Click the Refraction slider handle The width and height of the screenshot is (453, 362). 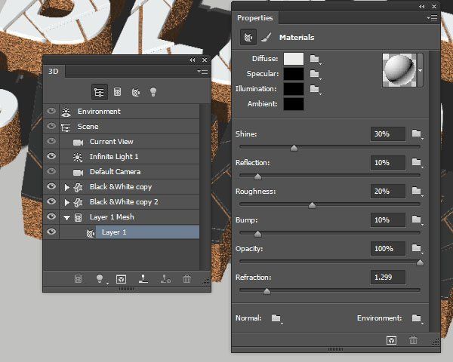pos(267,291)
